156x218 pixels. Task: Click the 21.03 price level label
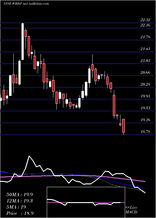(145, 61)
